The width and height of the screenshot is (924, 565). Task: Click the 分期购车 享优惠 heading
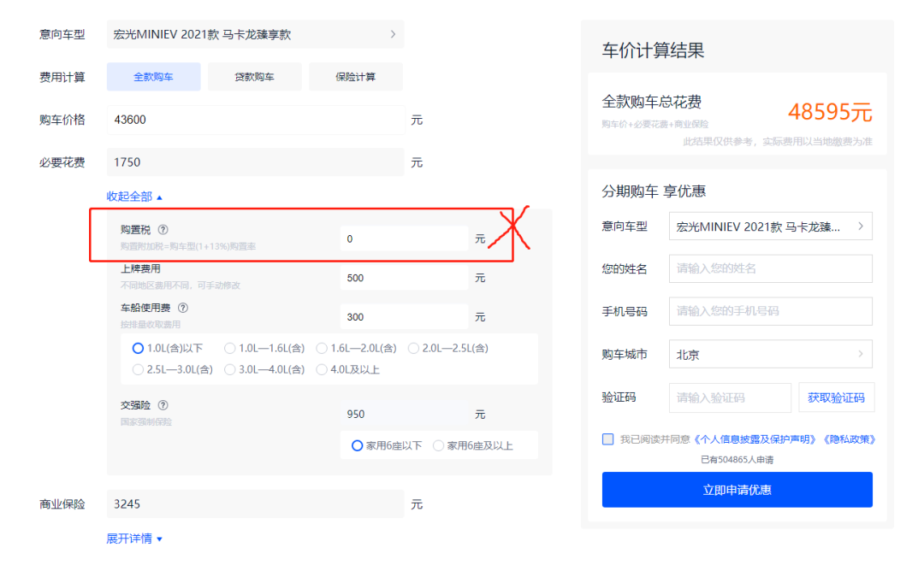654,191
